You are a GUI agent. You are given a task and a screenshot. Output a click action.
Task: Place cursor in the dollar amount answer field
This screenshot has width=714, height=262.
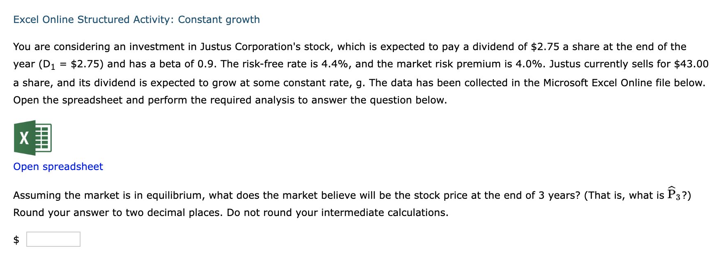point(53,239)
